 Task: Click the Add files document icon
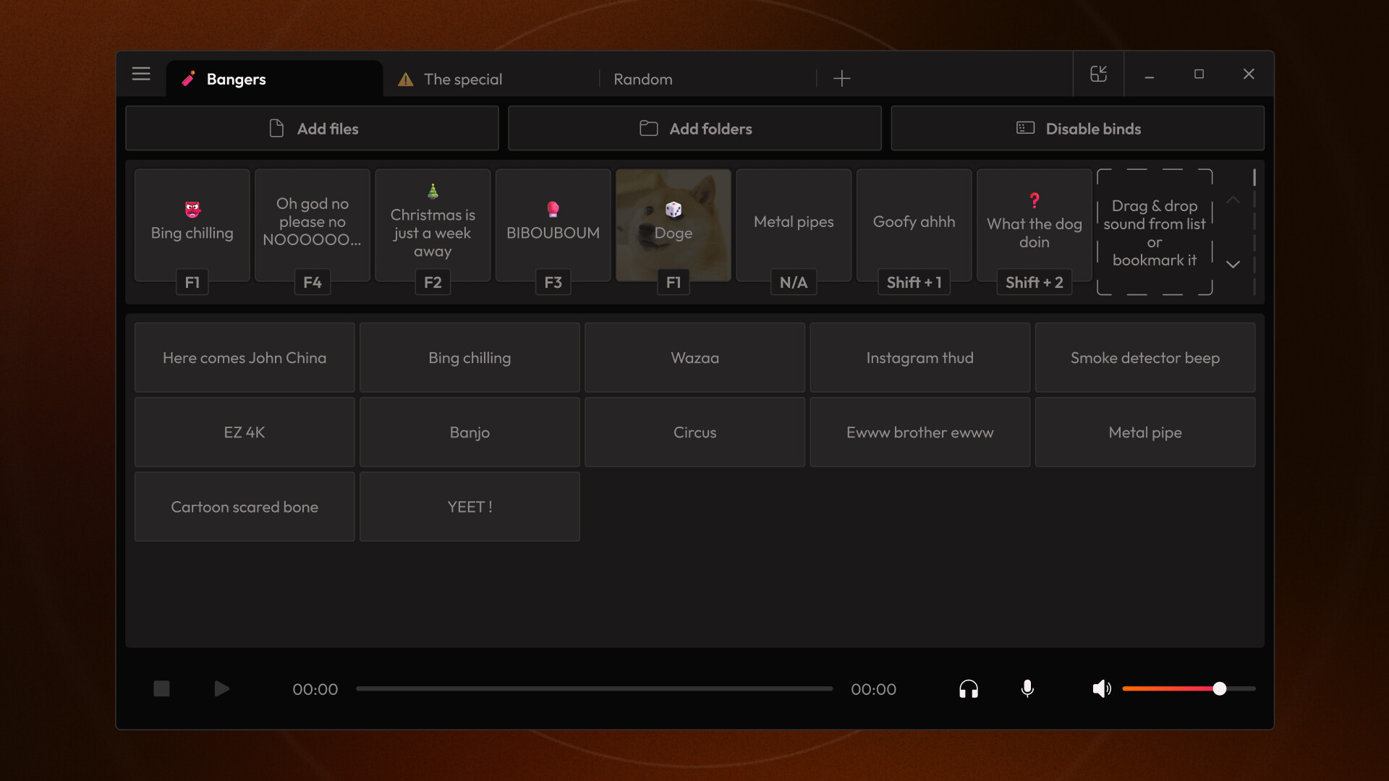tap(276, 128)
